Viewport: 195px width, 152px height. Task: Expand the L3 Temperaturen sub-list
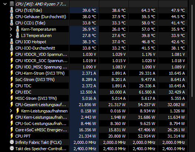[11, 36]
